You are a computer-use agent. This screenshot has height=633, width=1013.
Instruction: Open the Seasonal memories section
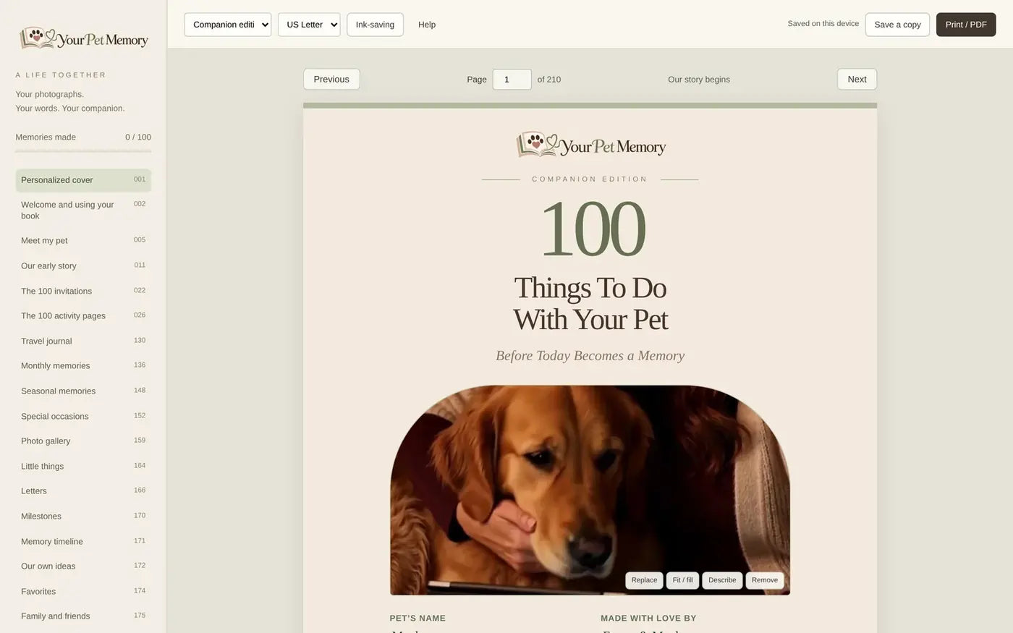pyautogui.click(x=83, y=391)
